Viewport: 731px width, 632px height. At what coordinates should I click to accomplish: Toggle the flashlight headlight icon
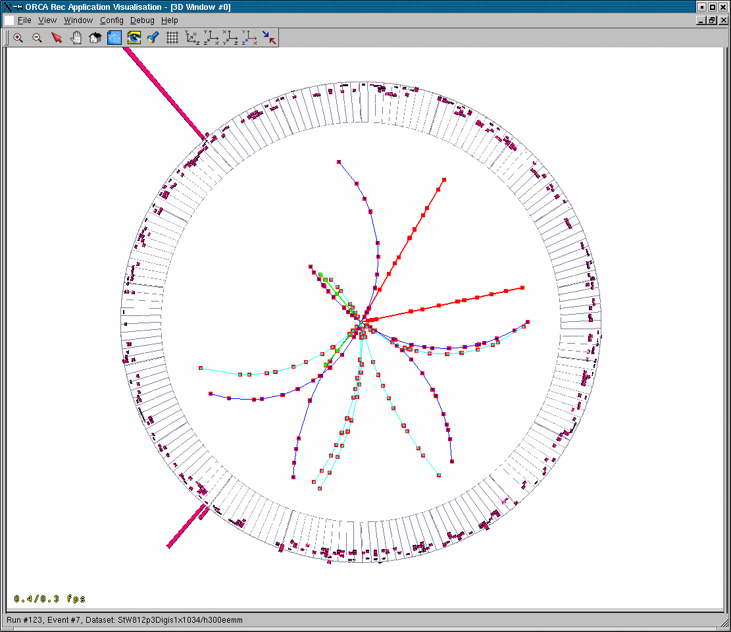click(153, 38)
